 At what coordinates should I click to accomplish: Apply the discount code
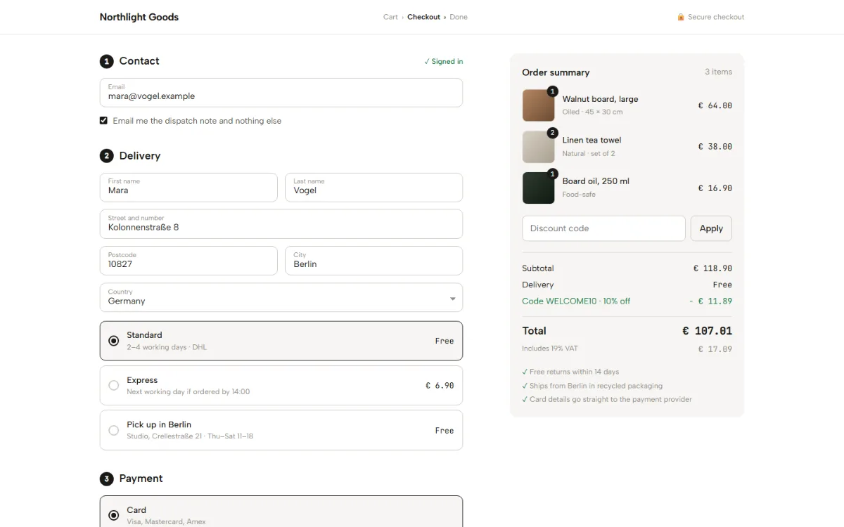click(x=711, y=228)
